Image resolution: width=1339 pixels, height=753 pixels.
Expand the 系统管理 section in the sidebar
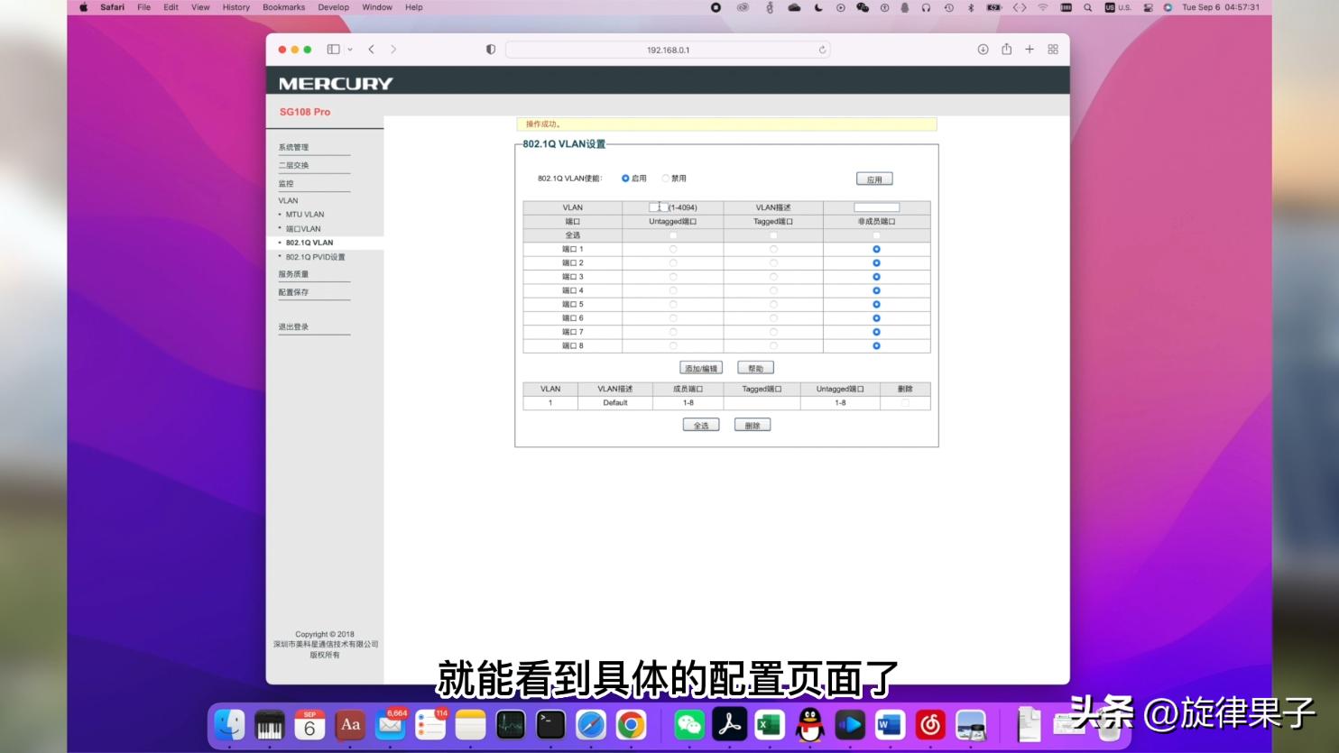click(295, 146)
